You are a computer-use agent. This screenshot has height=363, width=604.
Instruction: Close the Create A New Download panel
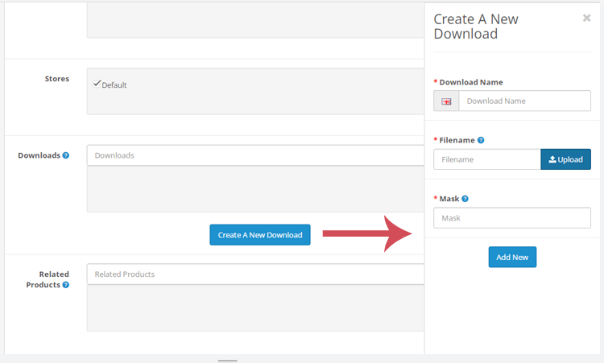point(586,18)
